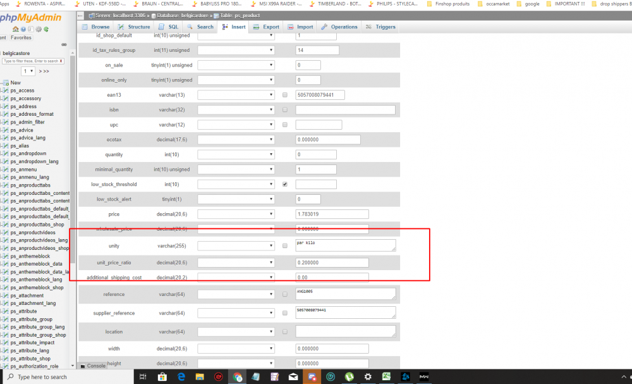
Task: Open Excel from taskbar
Action: [386, 377]
